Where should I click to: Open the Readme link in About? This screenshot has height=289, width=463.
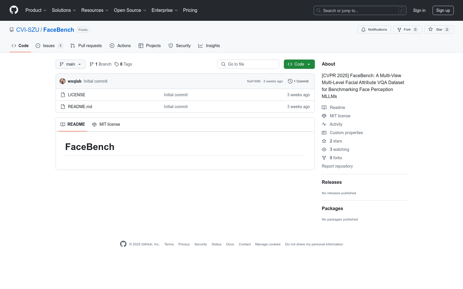(x=333, y=108)
